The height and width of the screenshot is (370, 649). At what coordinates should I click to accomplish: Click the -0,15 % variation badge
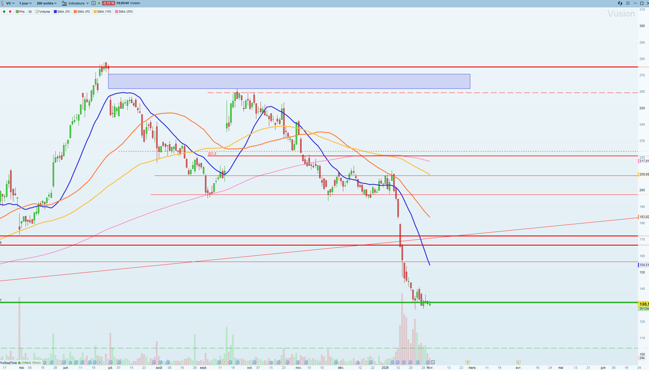108,3
